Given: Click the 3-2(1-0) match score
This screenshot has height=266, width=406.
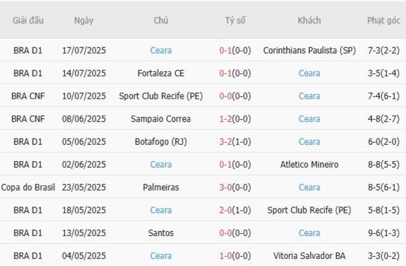Looking at the screenshot, I should point(235,142).
